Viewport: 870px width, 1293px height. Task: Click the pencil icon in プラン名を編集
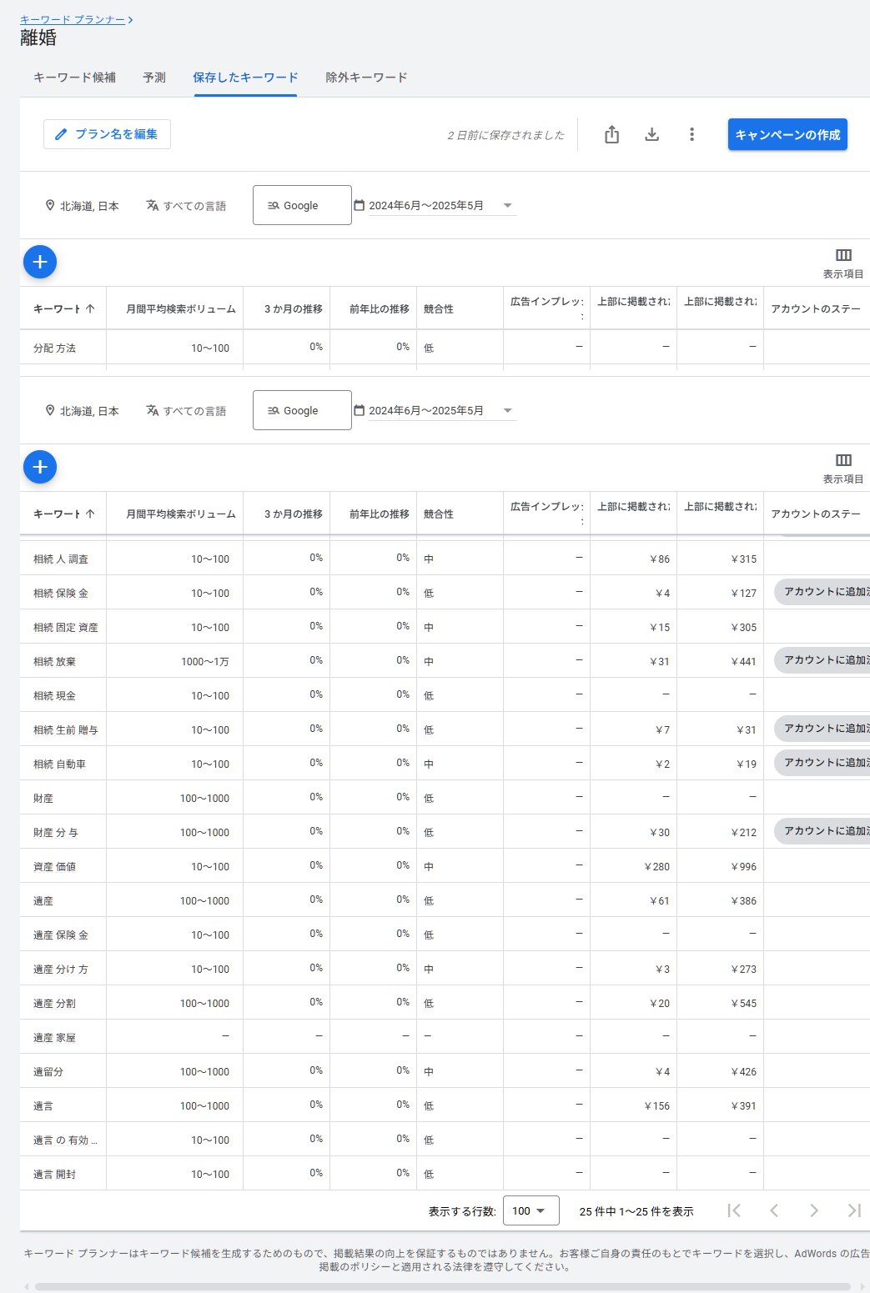(x=61, y=134)
